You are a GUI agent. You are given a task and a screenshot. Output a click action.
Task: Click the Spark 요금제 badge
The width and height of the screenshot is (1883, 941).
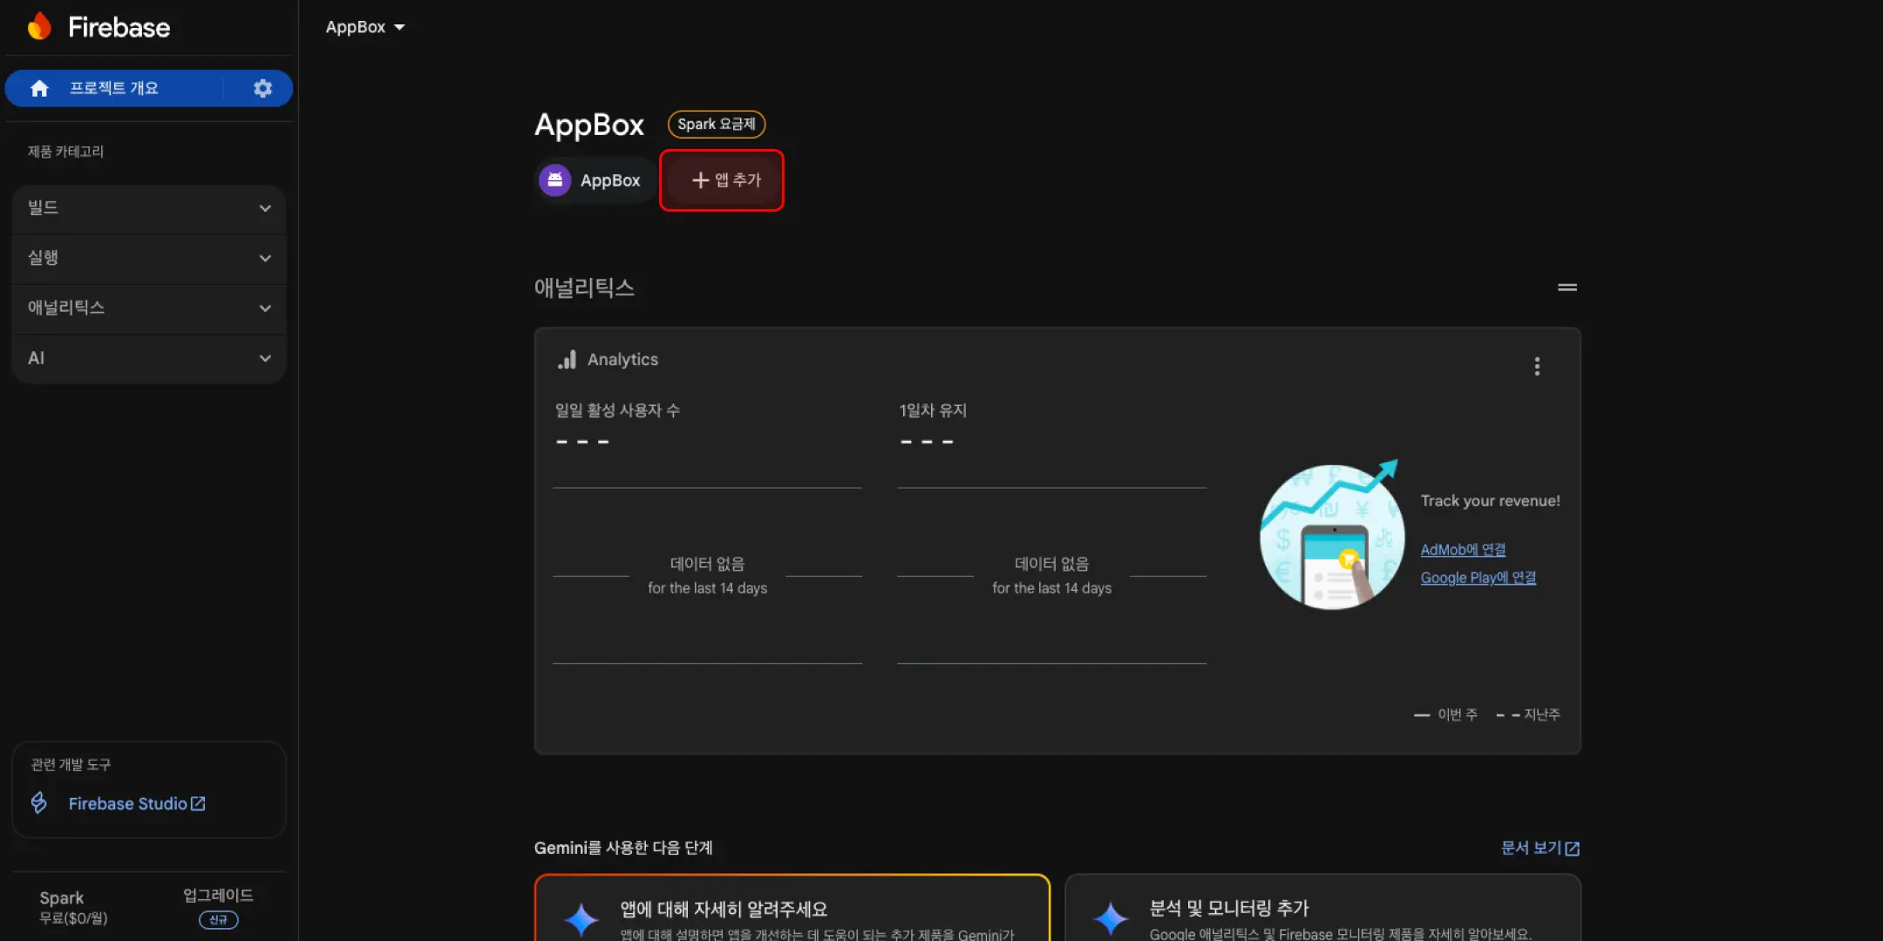(x=717, y=124)
